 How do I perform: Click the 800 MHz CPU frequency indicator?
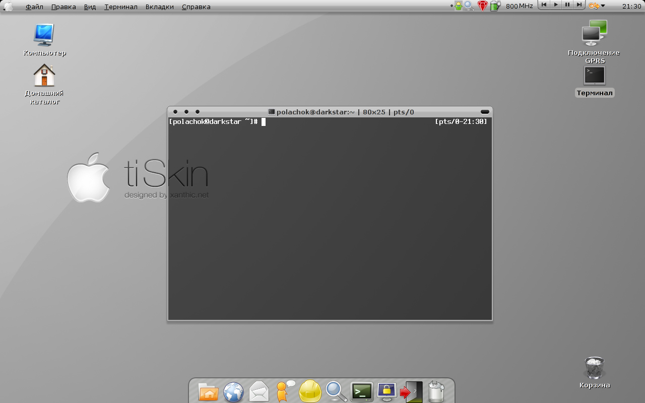click(519, 7)
